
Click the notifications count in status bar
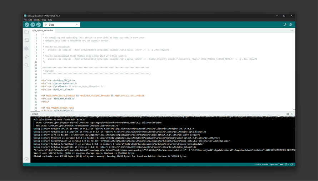(x=287, y=165)
